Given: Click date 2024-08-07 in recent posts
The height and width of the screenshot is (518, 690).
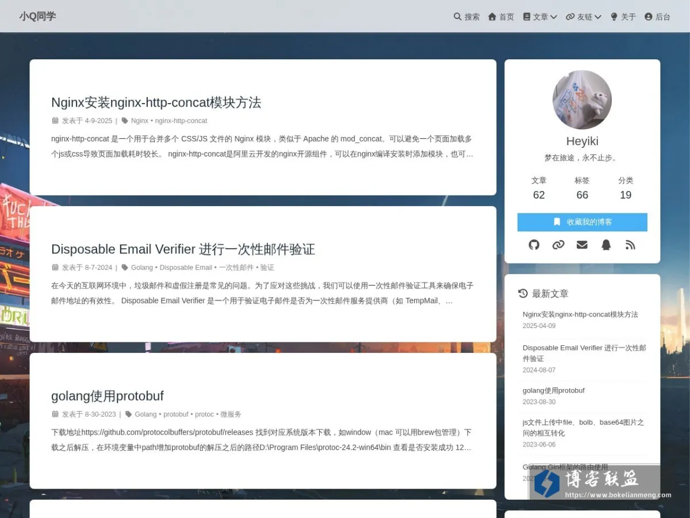Looking at the screenshot, I should coord(539,370).
